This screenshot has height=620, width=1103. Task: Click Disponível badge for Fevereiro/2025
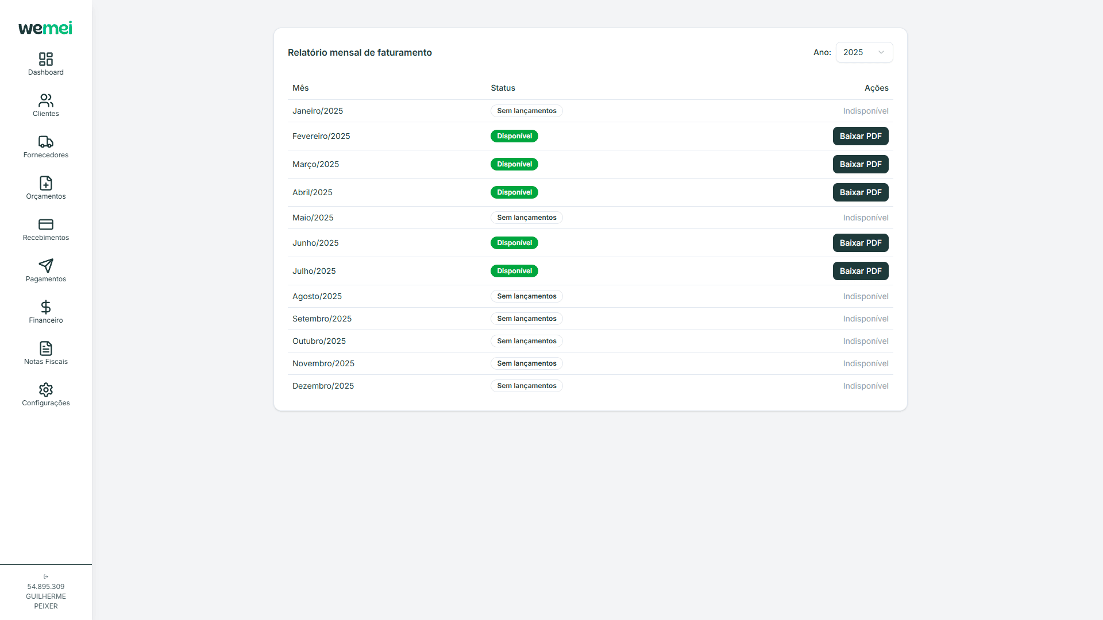pyautogui.click(x=514, y=136)
